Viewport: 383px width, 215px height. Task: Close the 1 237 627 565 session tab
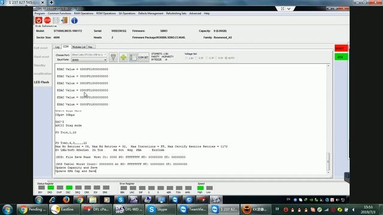(42, 2)
